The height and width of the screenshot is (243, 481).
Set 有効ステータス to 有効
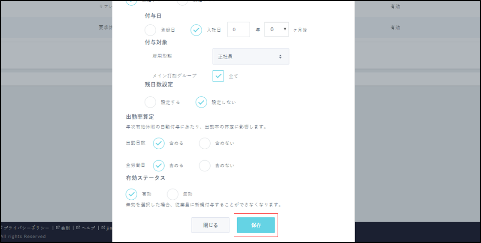[x=131, y=194]
